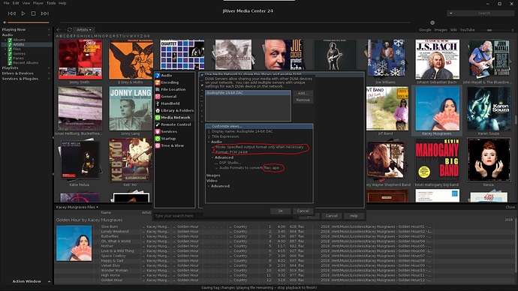Select the Tree & View icon
Screen dimensions: 518x291
point(158,145)
